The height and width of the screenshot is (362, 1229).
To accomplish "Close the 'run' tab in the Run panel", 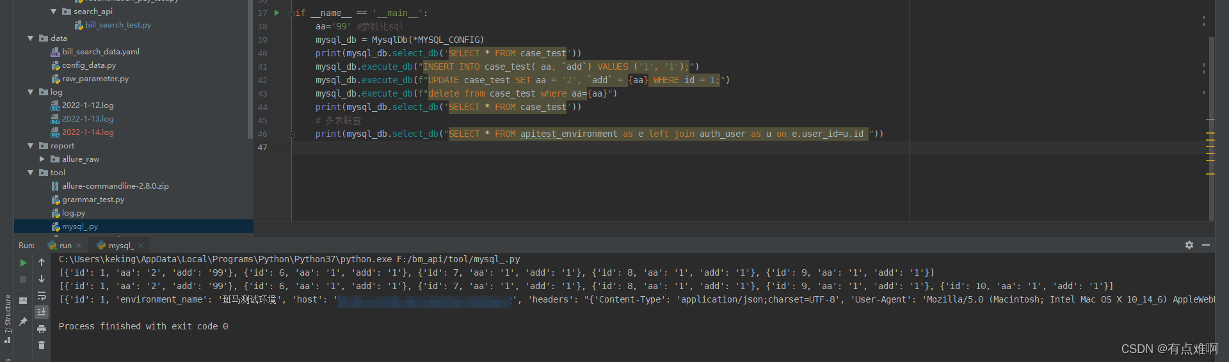I will click(79, 246).
